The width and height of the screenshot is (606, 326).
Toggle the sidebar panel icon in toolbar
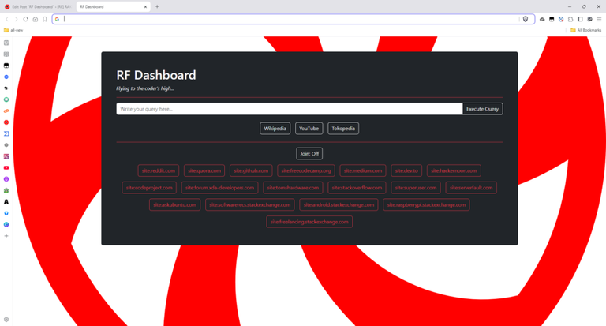580,19
